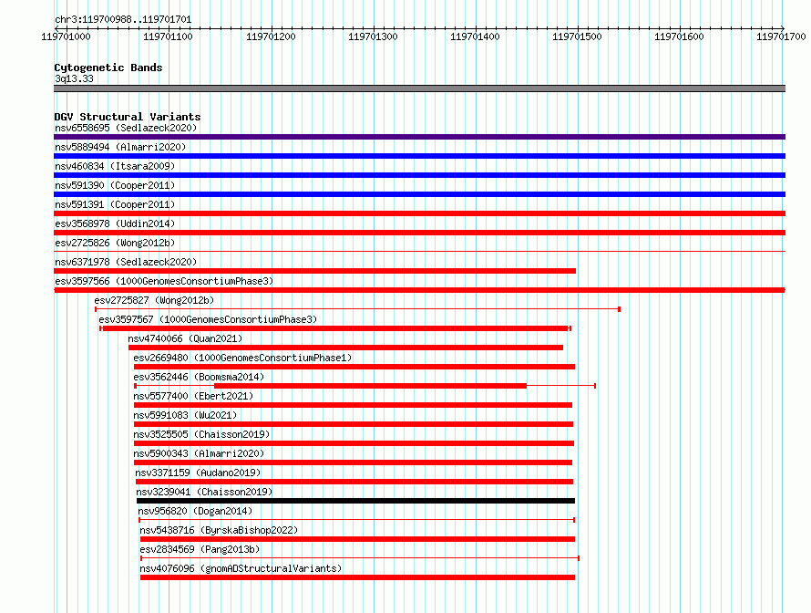Click ruler position 119701400
This screenshot has height=613, width=811.
tap(475, 36)
